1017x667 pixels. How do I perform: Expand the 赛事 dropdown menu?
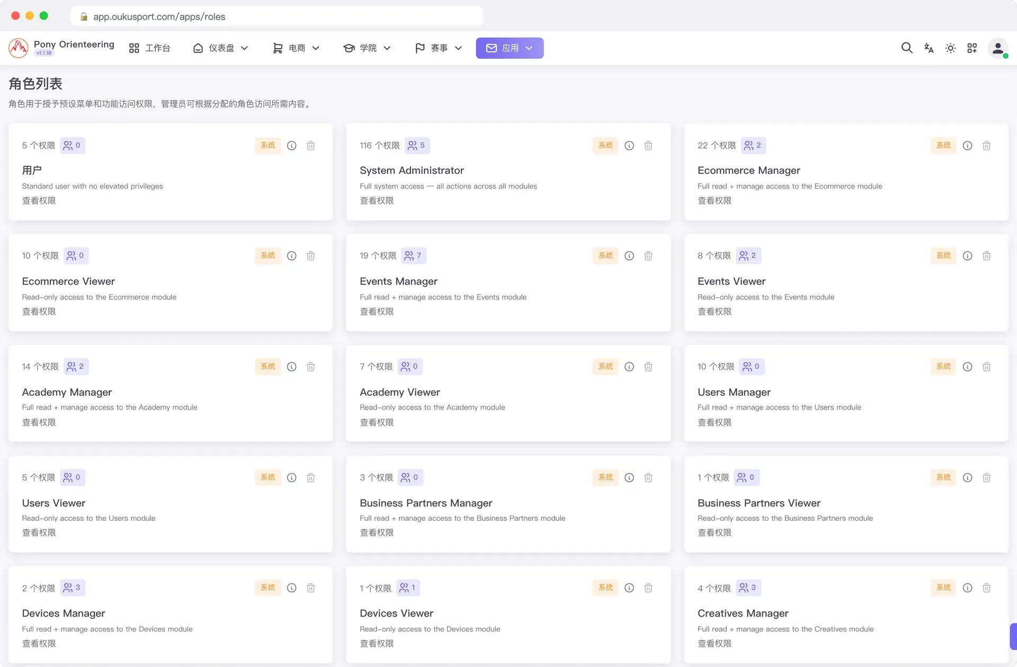pyautogui.click(x=439, y=48)
